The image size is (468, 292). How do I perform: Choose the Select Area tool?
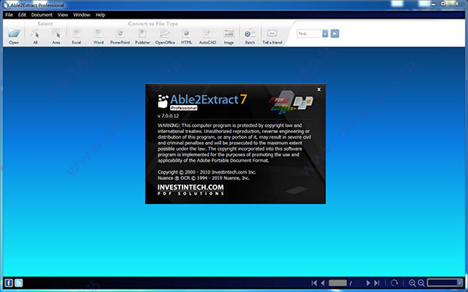[56, 37]
